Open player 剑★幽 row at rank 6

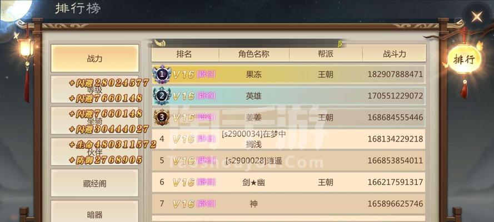click(288, 182)
